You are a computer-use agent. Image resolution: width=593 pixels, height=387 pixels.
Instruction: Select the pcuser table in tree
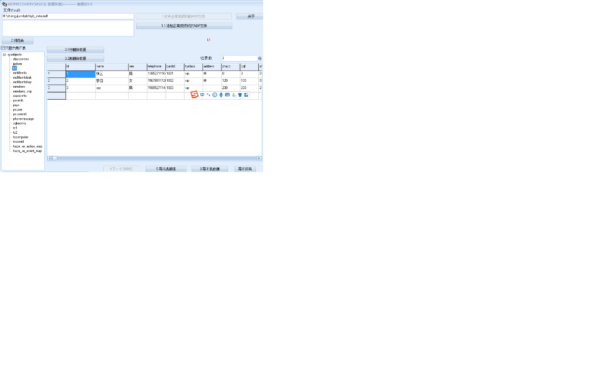[18, 110]
